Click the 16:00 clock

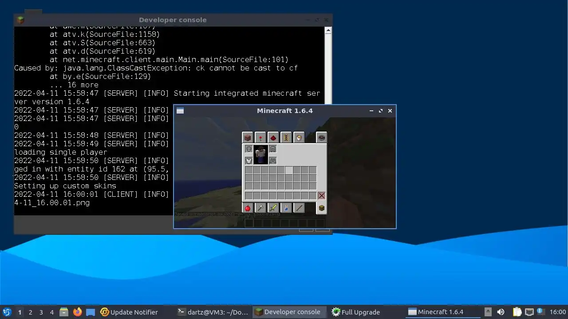point(558,312)
